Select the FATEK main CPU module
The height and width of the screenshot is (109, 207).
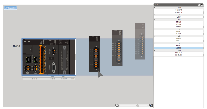coord(34,57)
